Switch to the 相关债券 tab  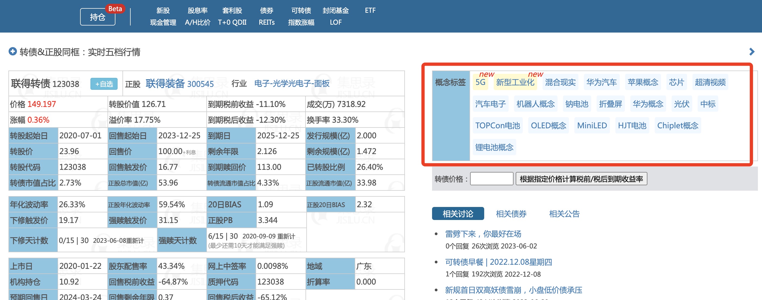click(511, 214)
